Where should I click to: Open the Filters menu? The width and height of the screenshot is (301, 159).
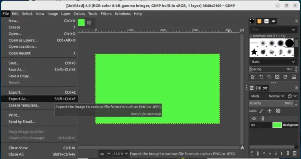point(106,14)
